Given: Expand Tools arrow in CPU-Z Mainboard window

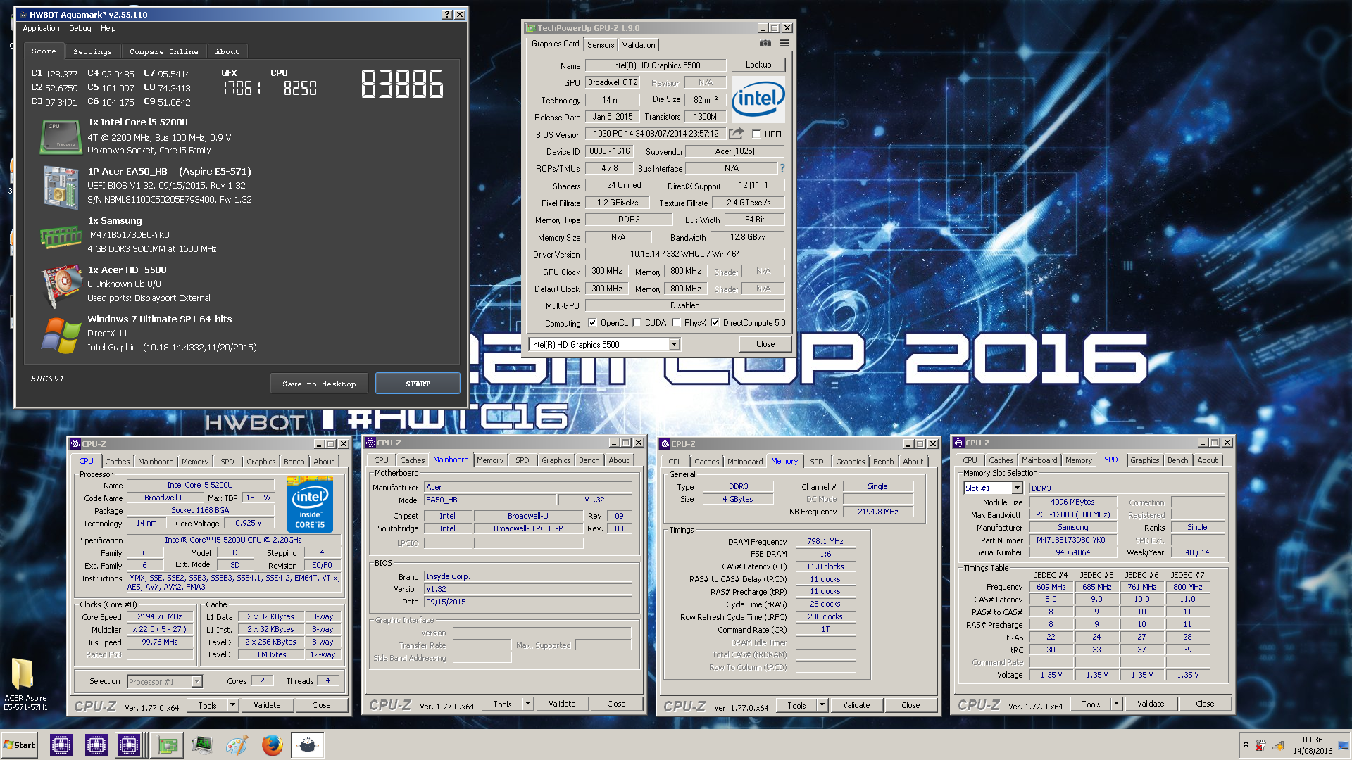Looking at the screenshot, I should click(x=527, y=704).
